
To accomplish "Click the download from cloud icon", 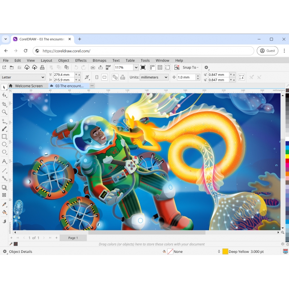I will [27, 68].
